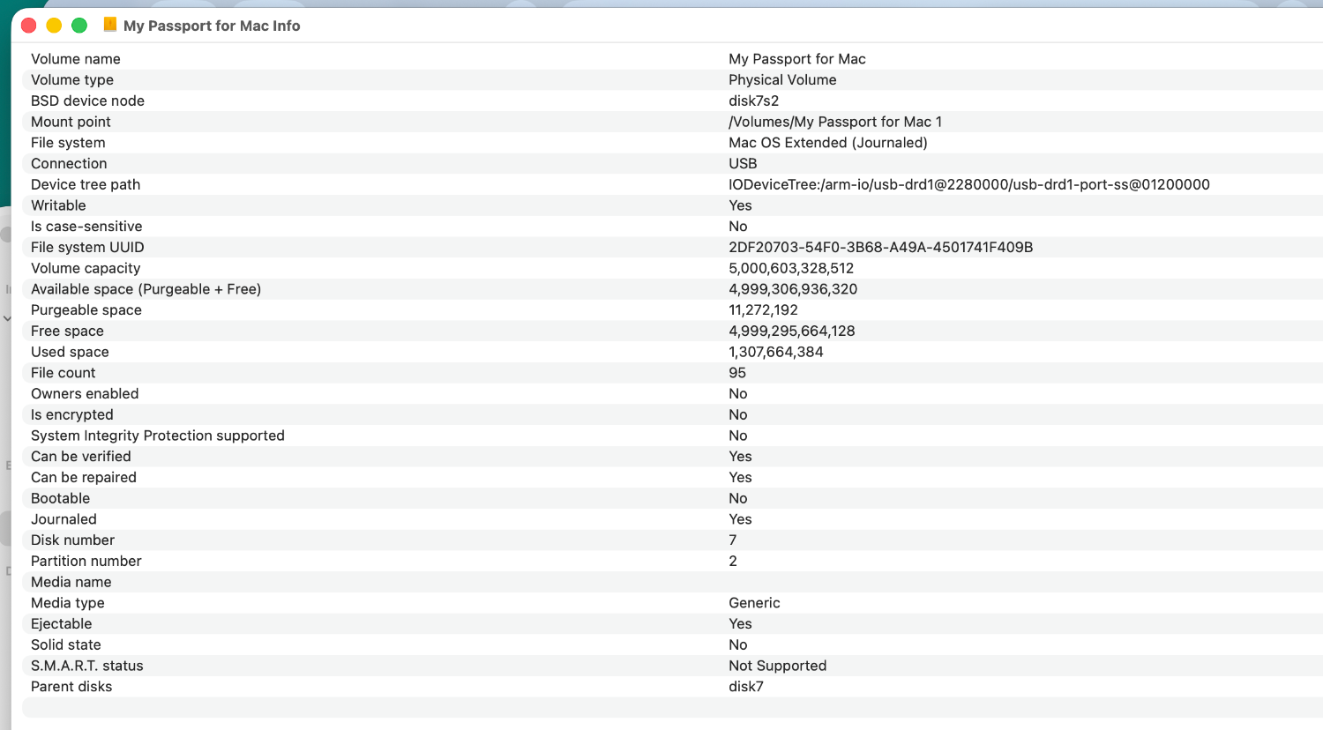Click the green zoom window button

point(79,26)
